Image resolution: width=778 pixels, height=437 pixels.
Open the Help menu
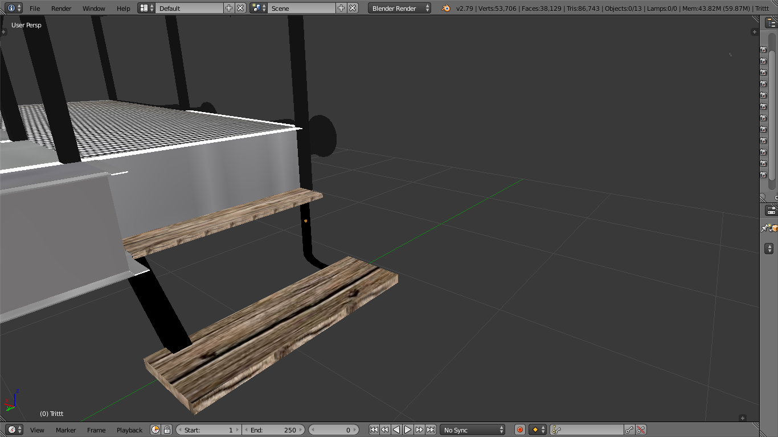pyautogui.click(x=124, y=9)
